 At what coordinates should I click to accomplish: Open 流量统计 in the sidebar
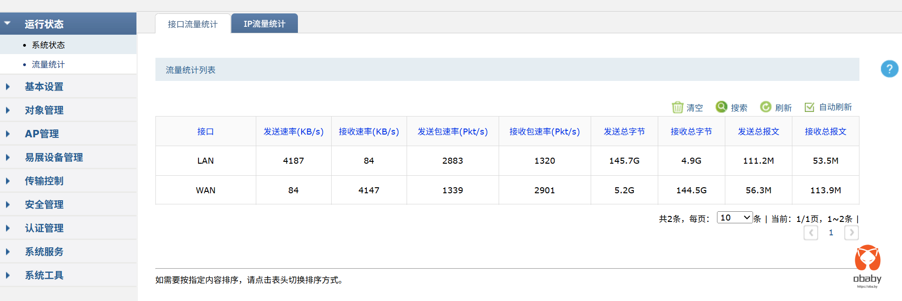[x=48, y=64]
